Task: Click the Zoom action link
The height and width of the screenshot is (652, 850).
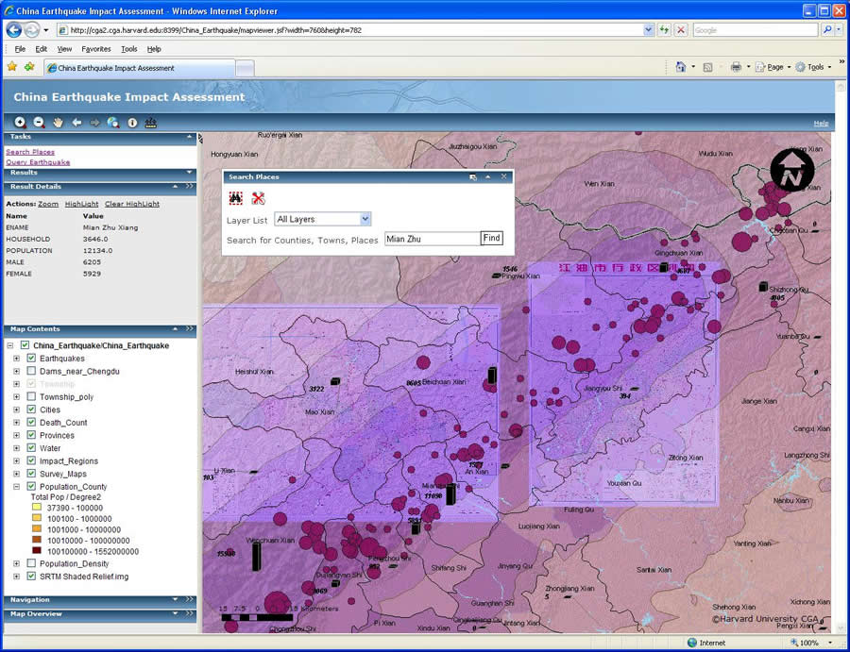Action: coord(48,204)
